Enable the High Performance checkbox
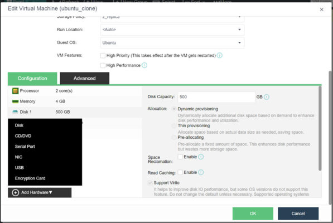This screenshot has height=223, width=333. [x=103, y=65]
